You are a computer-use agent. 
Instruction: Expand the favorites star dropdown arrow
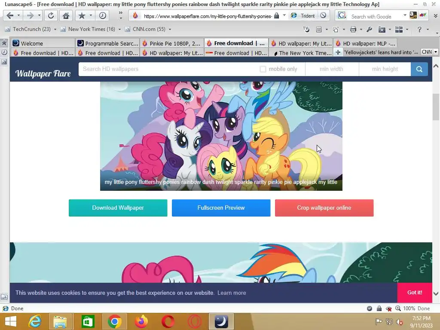[91, 15]
